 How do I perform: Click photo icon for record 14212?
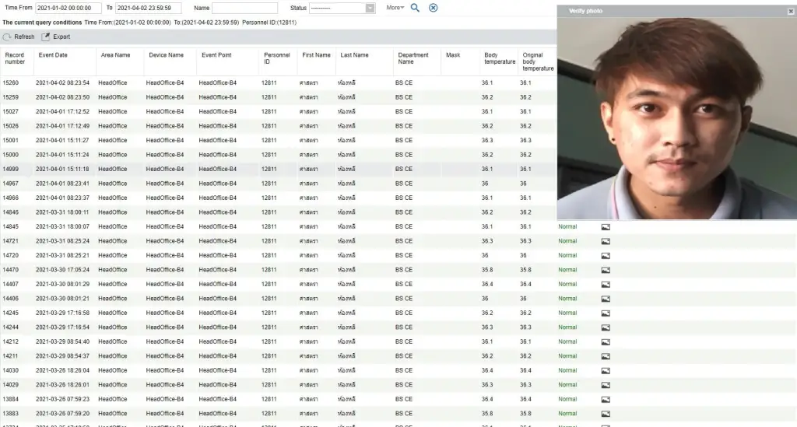pyautogui.click(x=606, y=341)
